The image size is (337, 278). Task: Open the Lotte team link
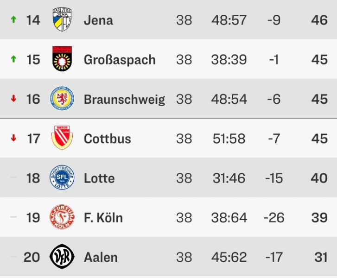tap(99, 178)
